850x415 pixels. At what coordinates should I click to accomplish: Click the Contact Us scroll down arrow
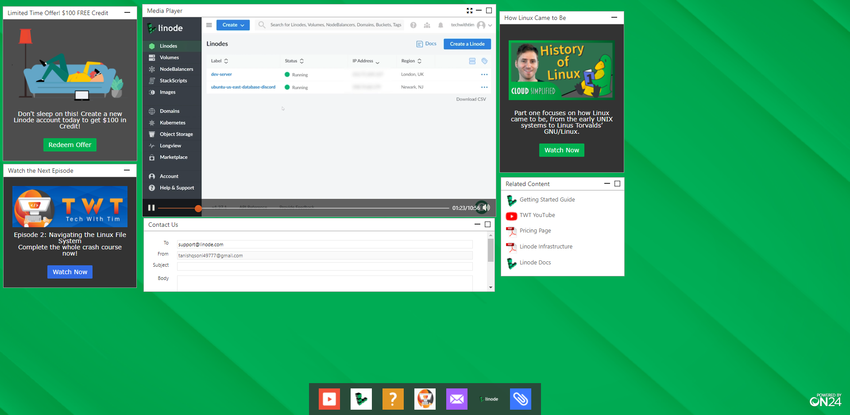click(x=491, y=287)
